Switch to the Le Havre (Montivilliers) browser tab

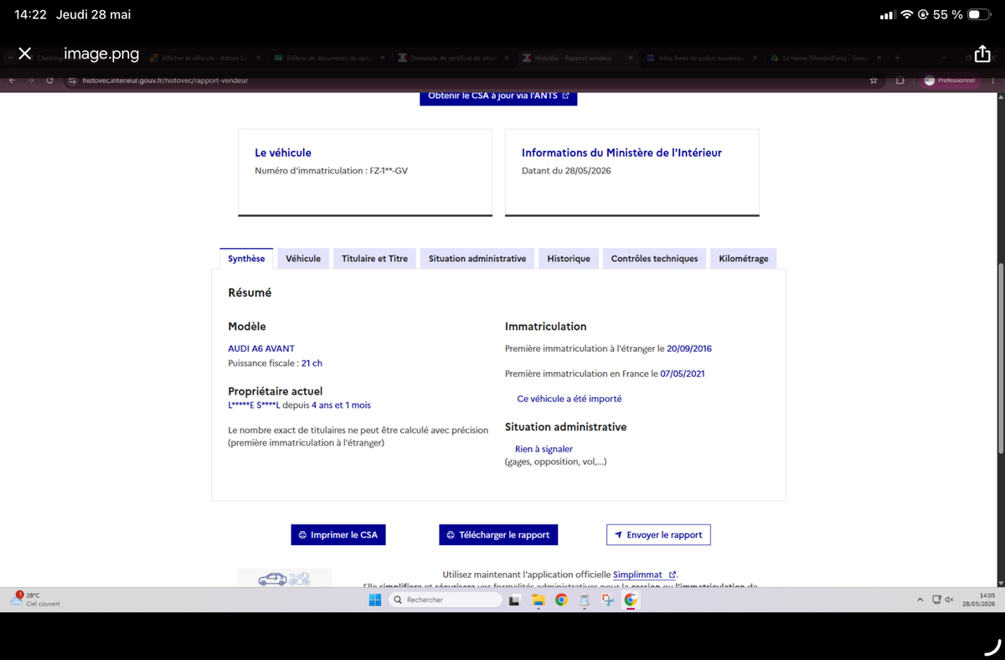825,58
